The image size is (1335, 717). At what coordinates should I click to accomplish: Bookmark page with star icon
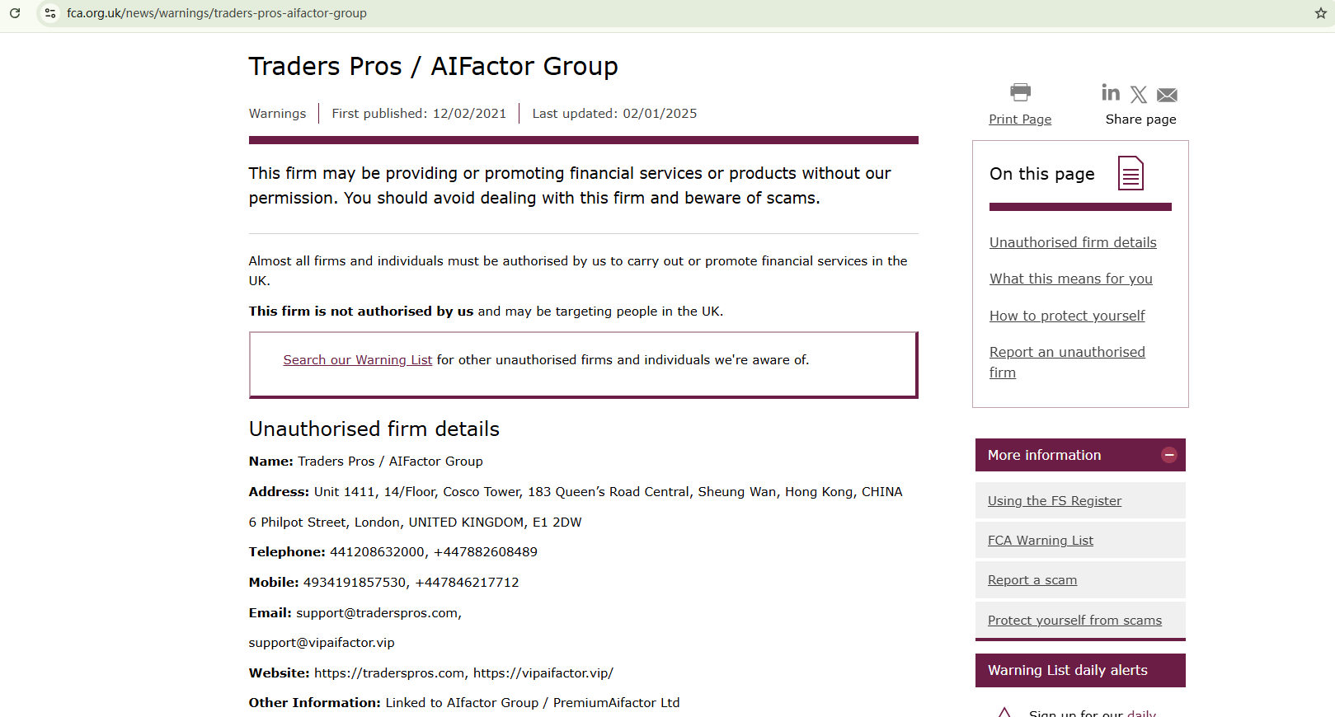tap(1320, 13)
